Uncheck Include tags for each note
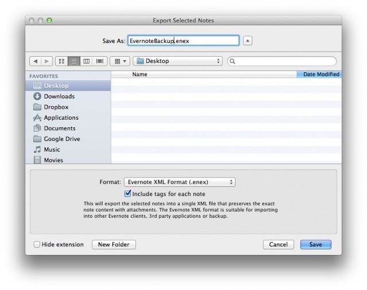 127,194
